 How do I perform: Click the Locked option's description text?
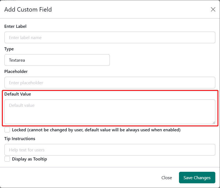point(96,130)
